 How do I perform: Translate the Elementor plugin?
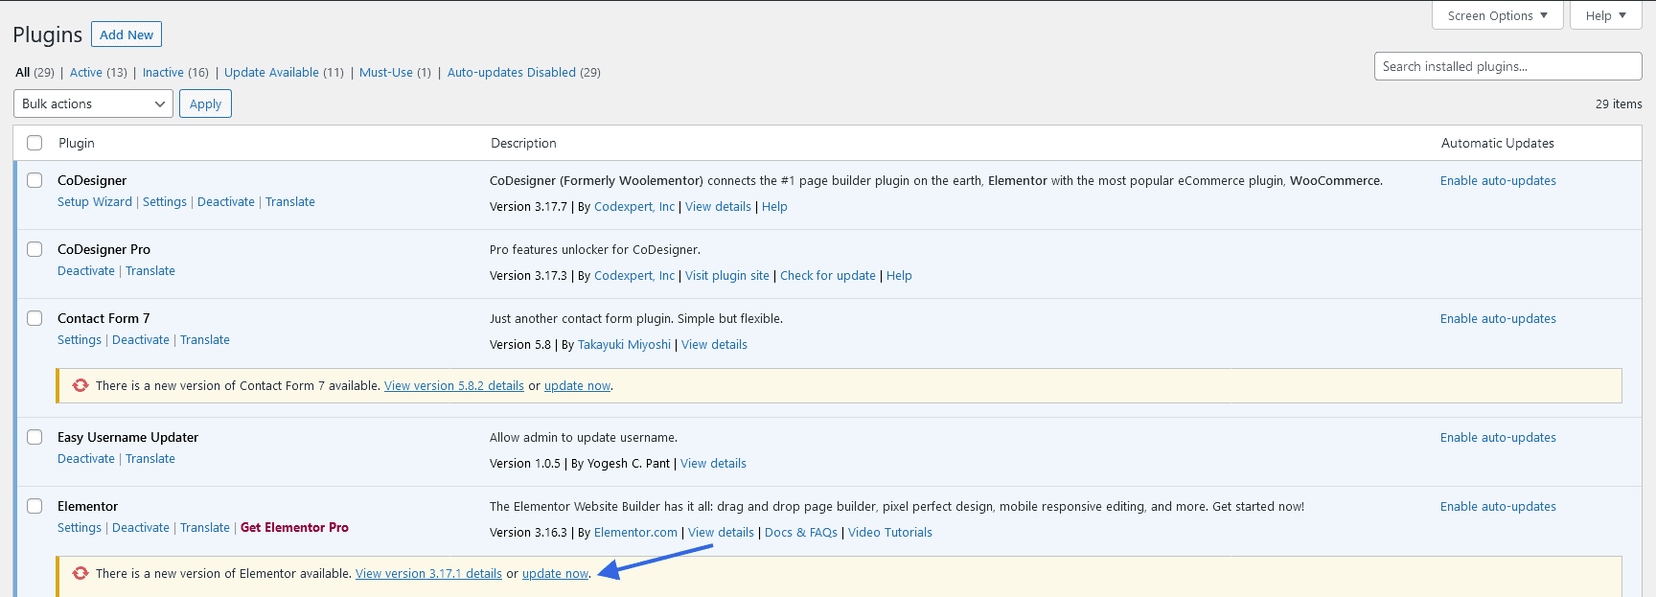205,527
